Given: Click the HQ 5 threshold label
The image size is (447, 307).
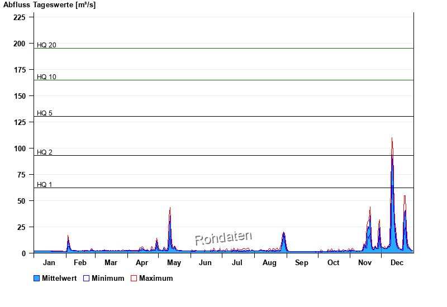Looking at the screenshot, I should tap(45, 113).
